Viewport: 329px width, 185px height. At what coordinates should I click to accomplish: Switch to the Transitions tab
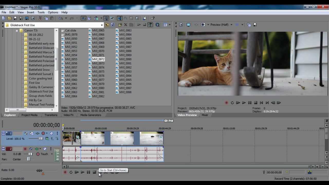point(51,115)
